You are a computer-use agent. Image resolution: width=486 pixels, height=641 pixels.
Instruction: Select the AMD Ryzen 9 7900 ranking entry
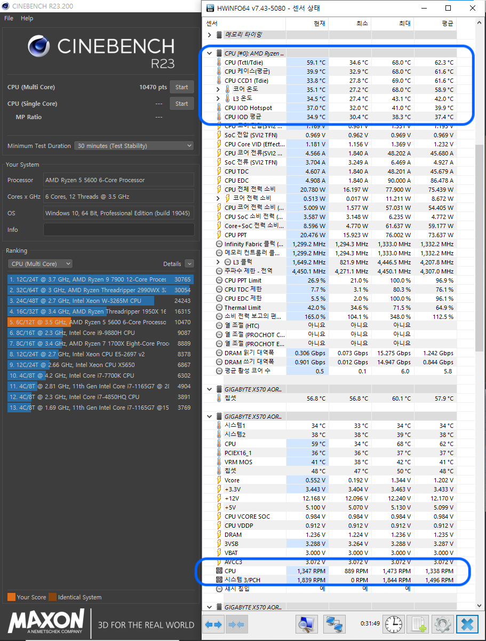click(x=100, y=279)
